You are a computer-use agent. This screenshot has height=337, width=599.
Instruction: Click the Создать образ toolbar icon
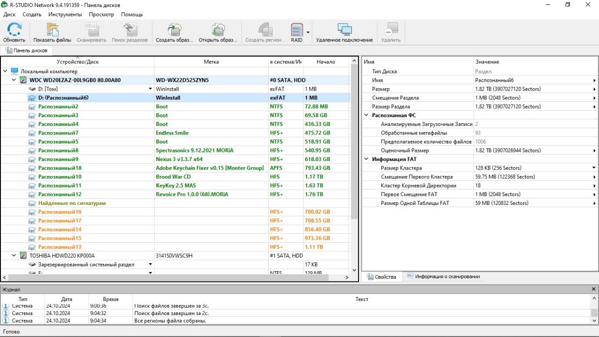tap(174, 30)
